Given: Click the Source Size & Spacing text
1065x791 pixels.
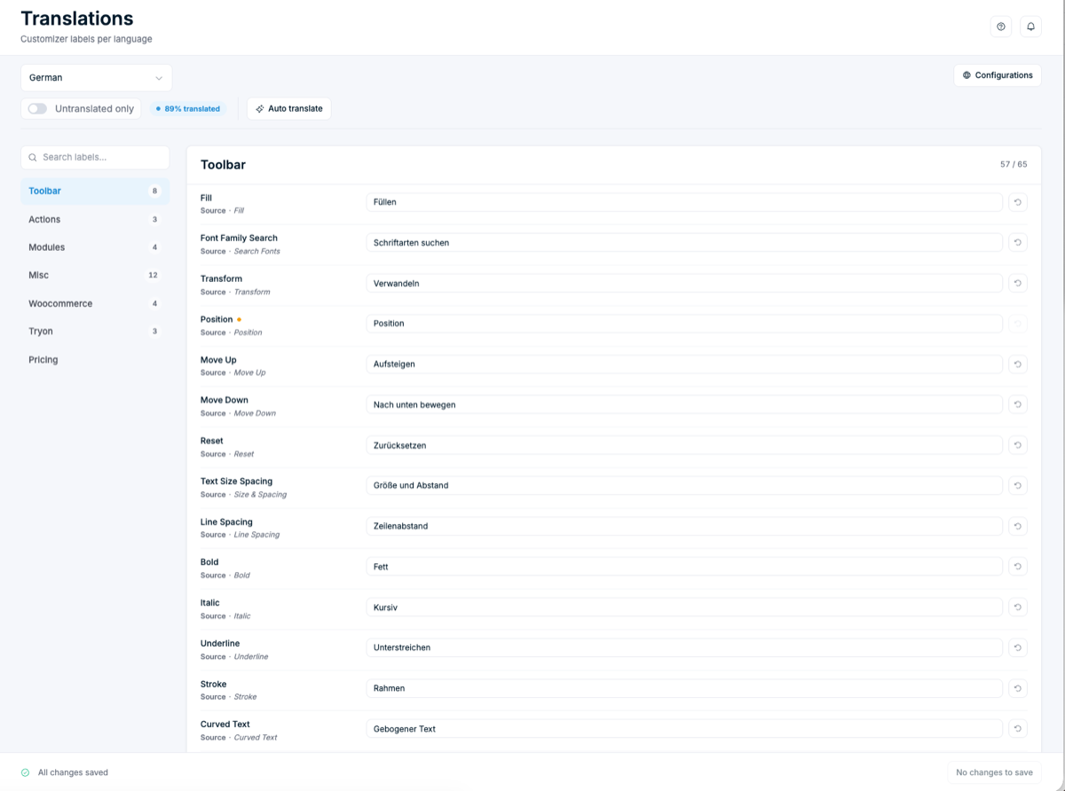Looking at the screenshot, I should [243, 495].
